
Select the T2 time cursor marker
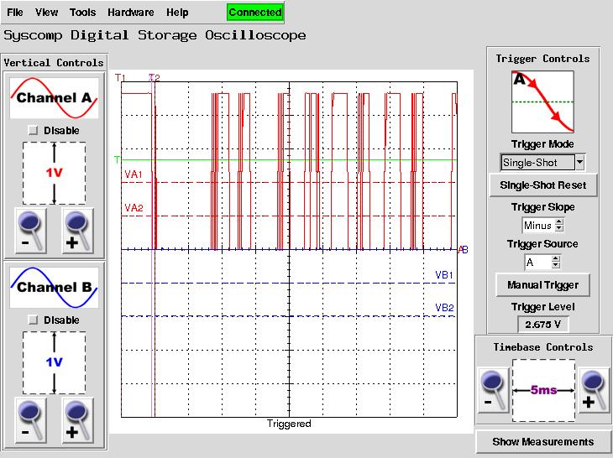pyautogui.click(x=155, y=78)
